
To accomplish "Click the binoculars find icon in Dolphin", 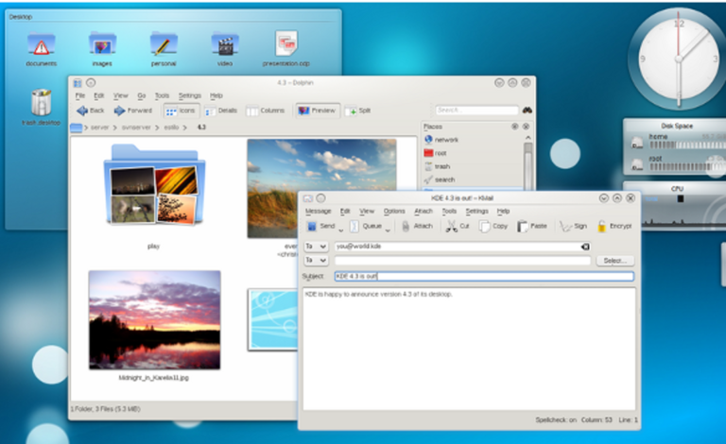I will pyautogui.click(x=527, y=111).
